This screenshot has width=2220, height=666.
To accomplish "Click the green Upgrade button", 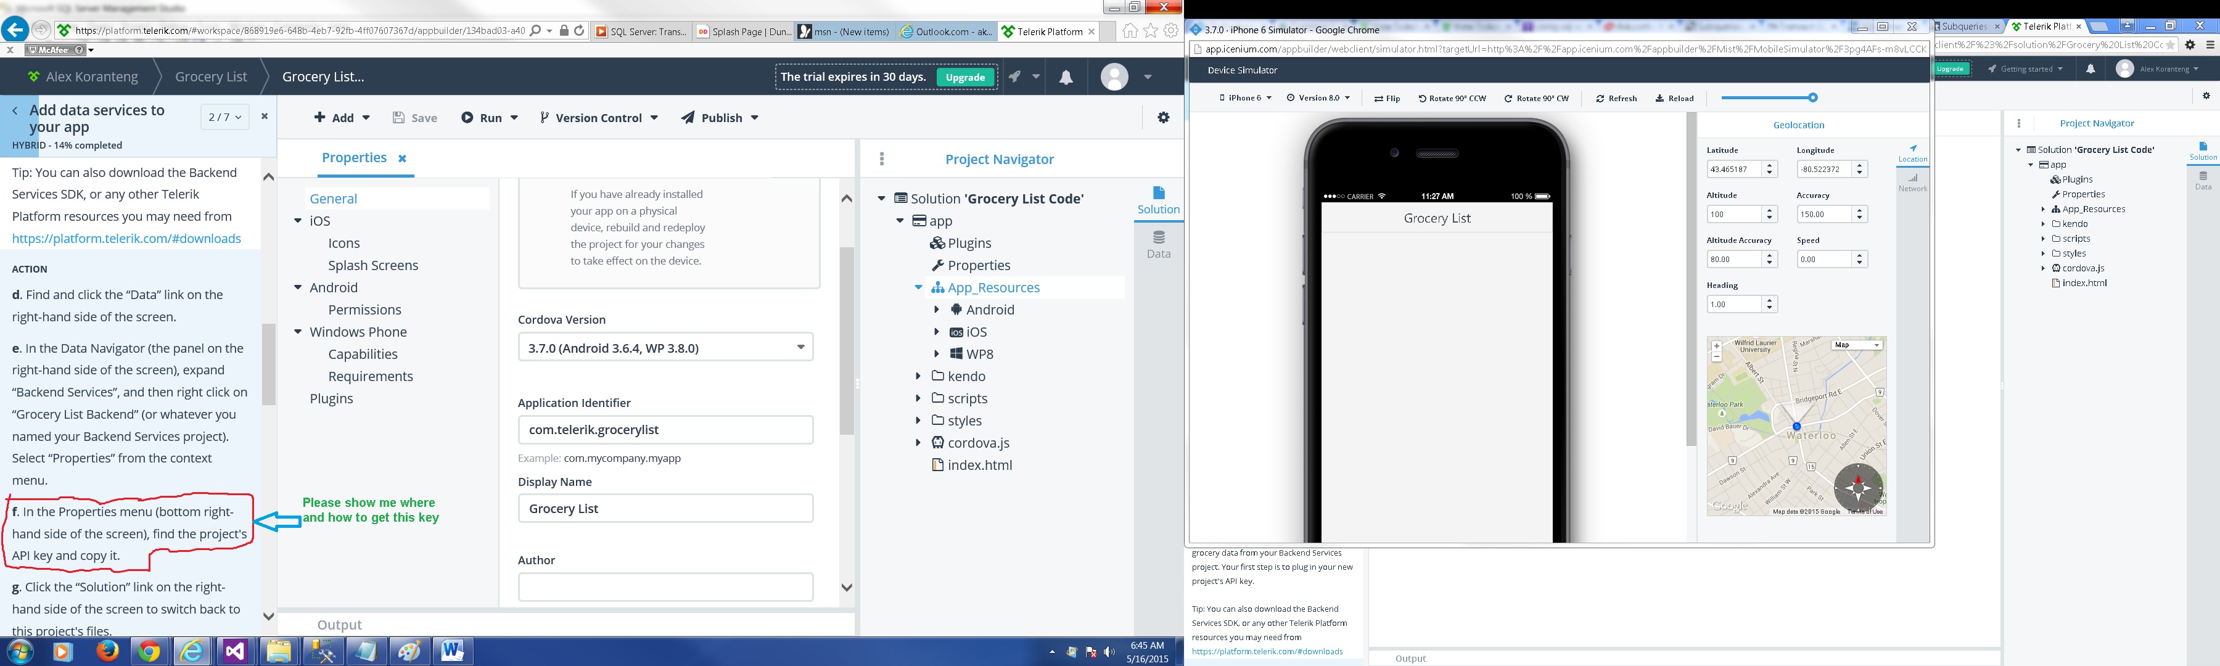I will (x=965, y=78).
